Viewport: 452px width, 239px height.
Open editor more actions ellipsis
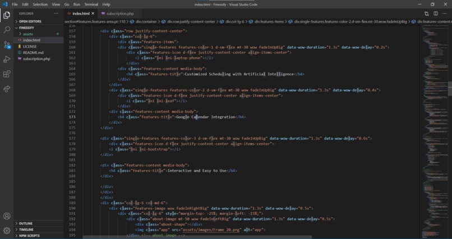point(445,13)
